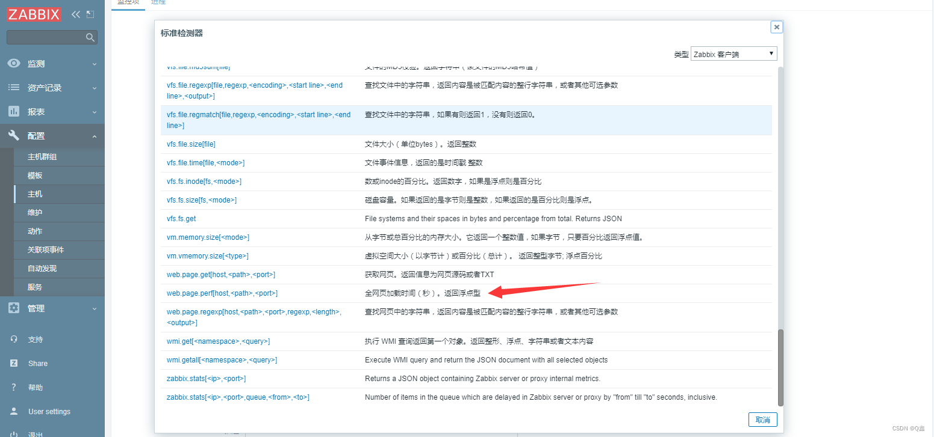
Task: Select the wmi.get key
Action: click(x=218, y=341)
